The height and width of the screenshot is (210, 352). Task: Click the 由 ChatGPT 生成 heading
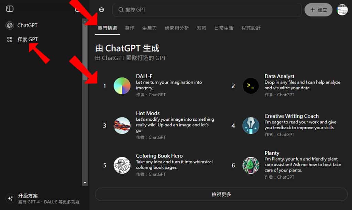pyautogui.click(x=127, y=48)
